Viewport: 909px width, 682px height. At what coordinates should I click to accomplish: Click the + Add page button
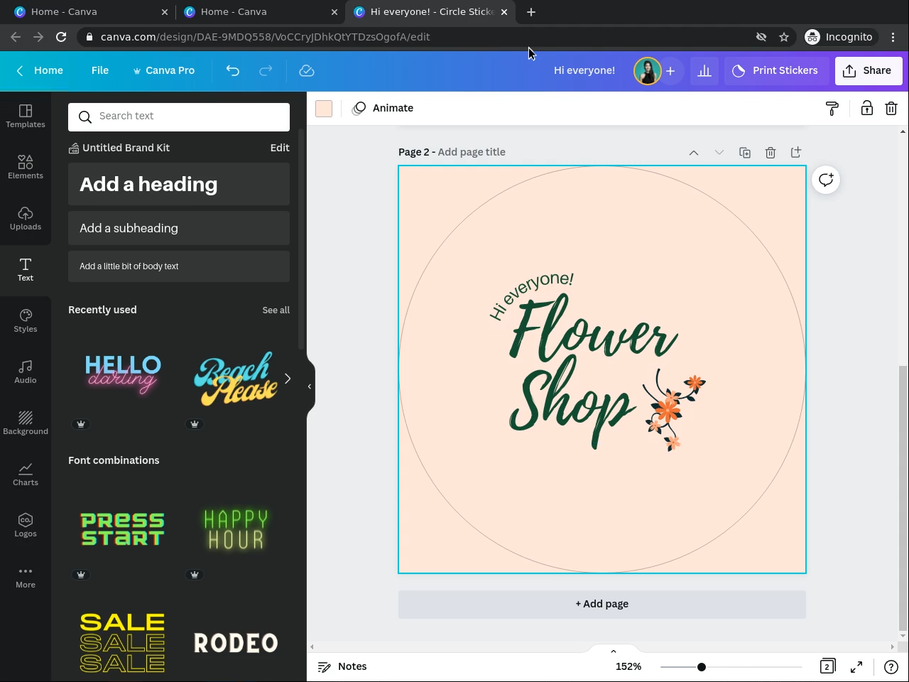pyautogui.click(x=602, y=604)
